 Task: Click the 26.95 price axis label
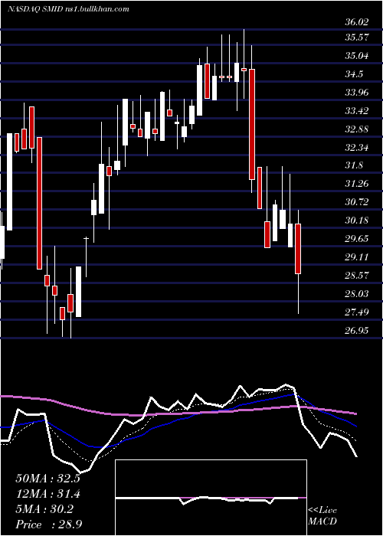click(x=357, y=330)
